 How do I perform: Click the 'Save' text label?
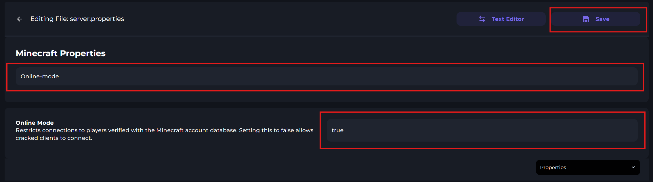[602, 19]
